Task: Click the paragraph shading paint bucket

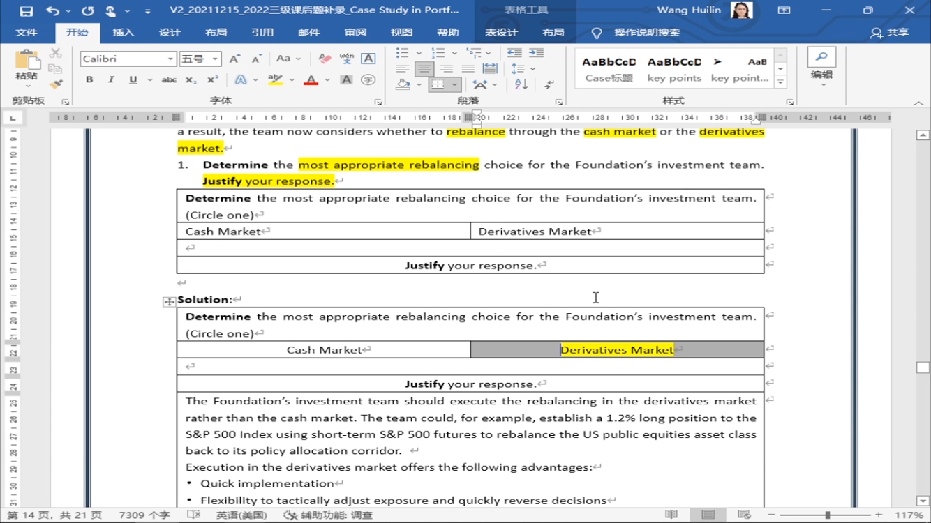Action: pos(403,84)
